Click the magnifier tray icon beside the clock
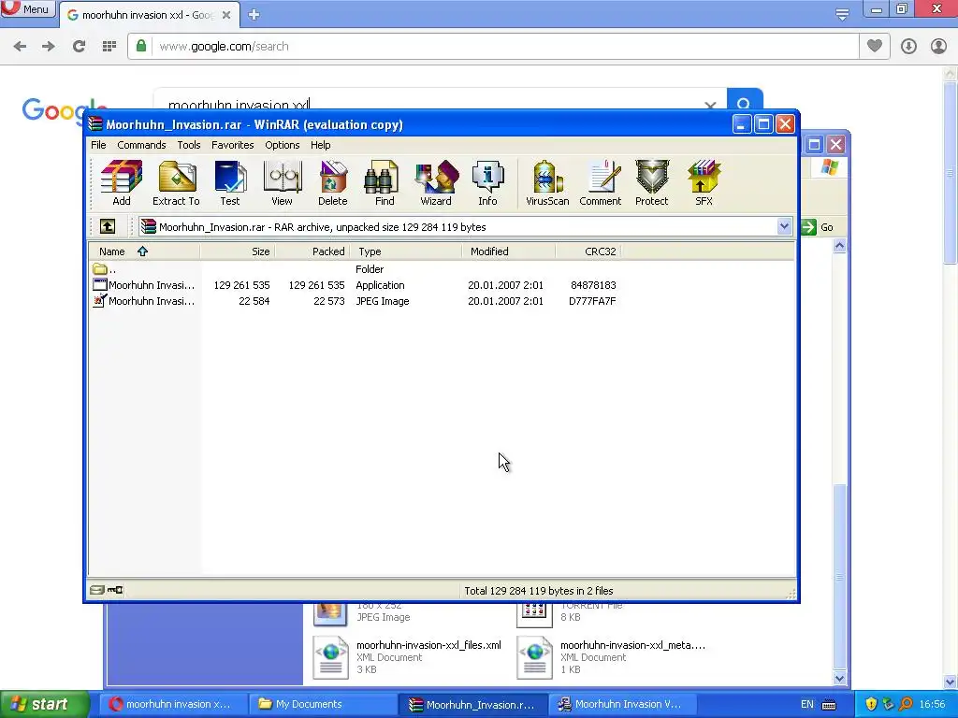This screenshot has width=958, height=718. point(906,704)
